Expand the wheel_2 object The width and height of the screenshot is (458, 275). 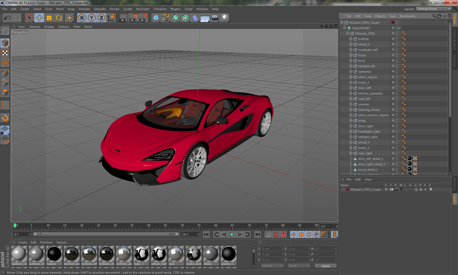(351, 44)
